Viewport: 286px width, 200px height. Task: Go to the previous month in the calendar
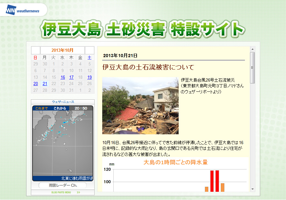(x=36, y=50)
